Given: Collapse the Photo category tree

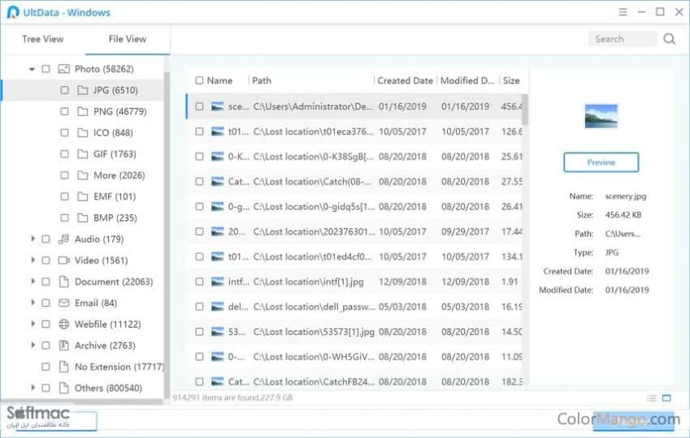Looking at the screenshot, I should pos(32,69).
